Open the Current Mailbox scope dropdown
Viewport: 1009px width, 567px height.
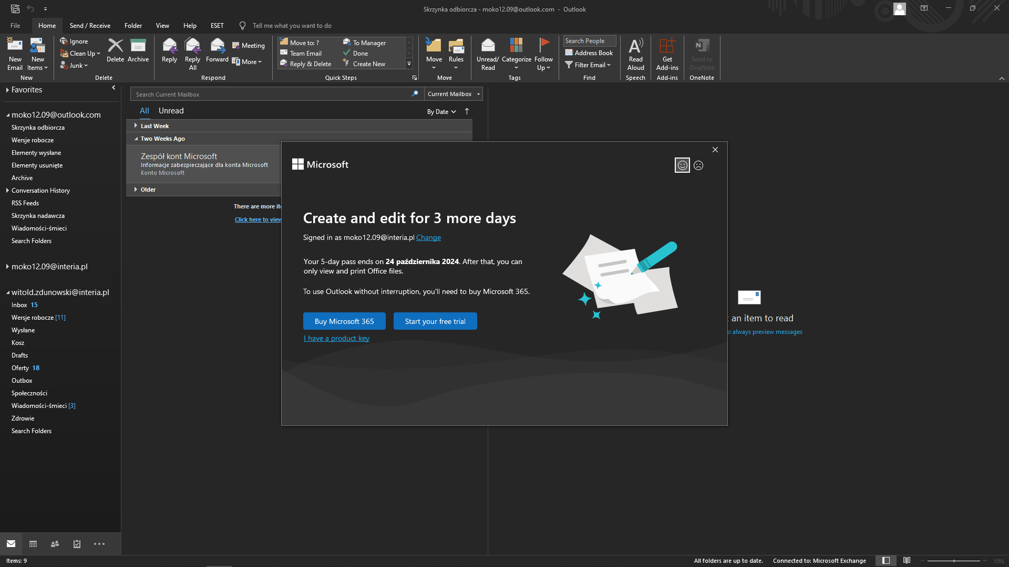[454, 94]
